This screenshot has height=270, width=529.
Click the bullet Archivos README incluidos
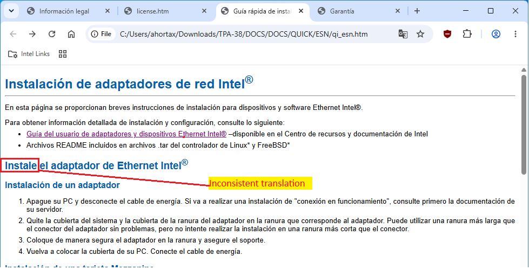(158, 145)
